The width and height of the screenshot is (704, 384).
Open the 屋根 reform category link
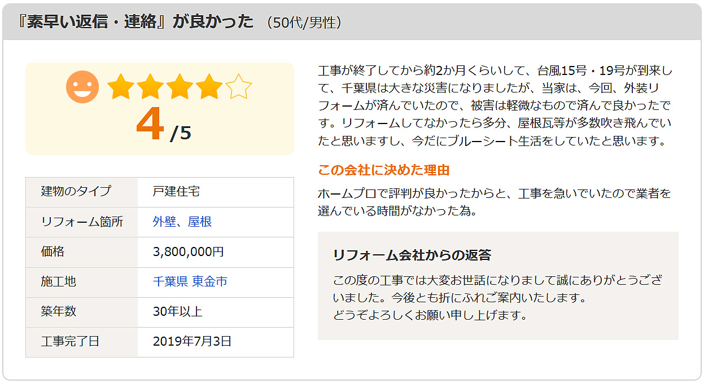(x=200, y=222)
